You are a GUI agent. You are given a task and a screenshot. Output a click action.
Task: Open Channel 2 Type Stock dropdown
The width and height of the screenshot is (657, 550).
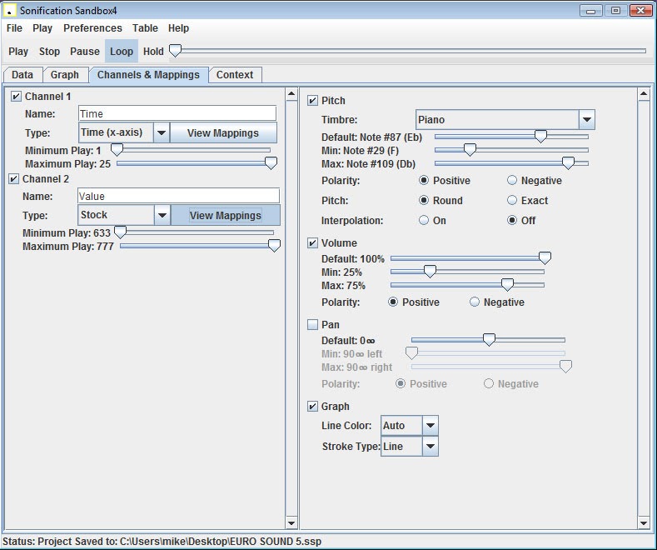162,215
